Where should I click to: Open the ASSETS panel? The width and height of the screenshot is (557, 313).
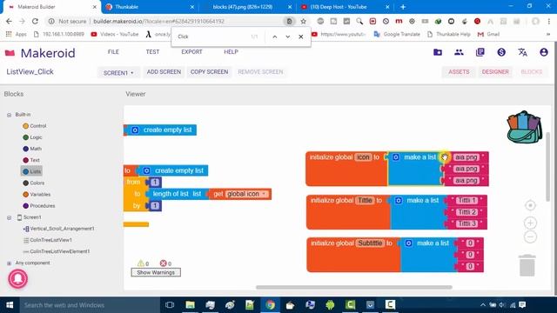pyautogui.click(x=459, y=71)
